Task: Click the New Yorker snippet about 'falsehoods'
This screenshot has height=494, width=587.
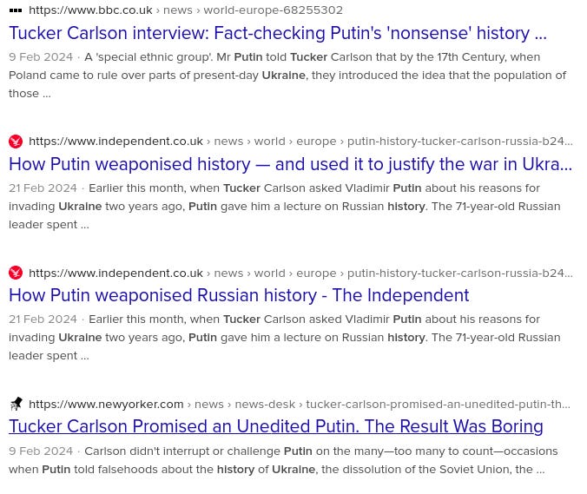Action: pos(283,460)
